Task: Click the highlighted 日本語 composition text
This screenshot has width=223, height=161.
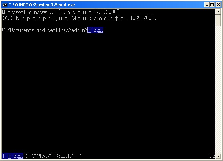Action: coord(95,30)
